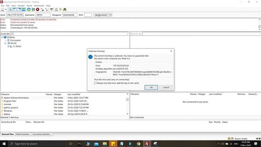261x147 pixels.
Task: Open File Explorer from the taskbar
Action: (105, 144)
